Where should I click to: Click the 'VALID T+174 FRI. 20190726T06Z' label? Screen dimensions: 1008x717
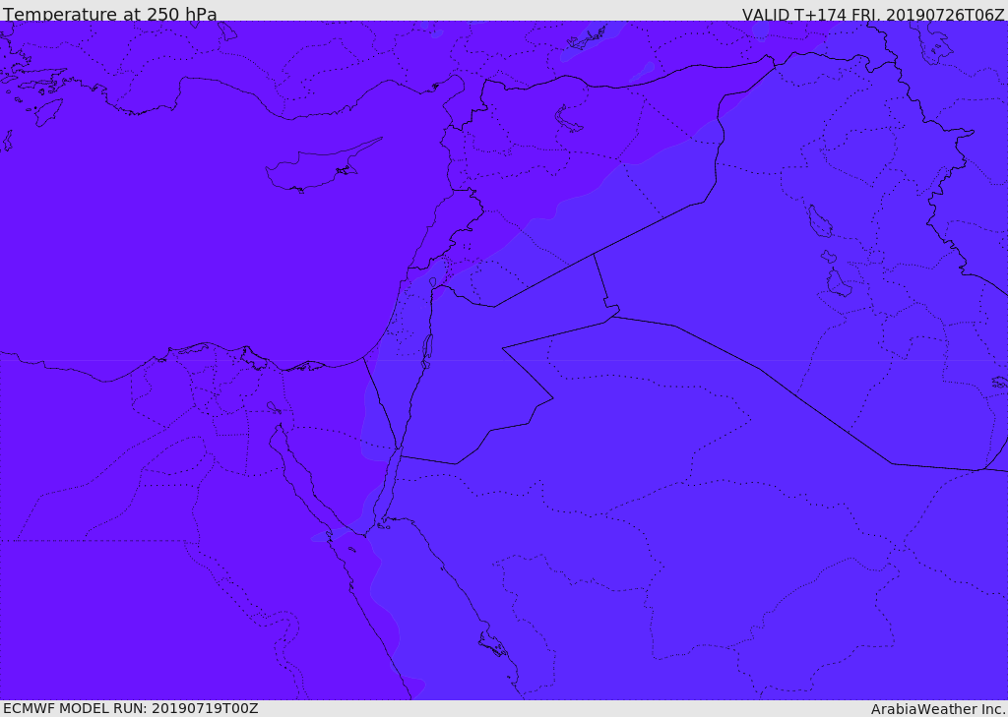coord(873,15)
